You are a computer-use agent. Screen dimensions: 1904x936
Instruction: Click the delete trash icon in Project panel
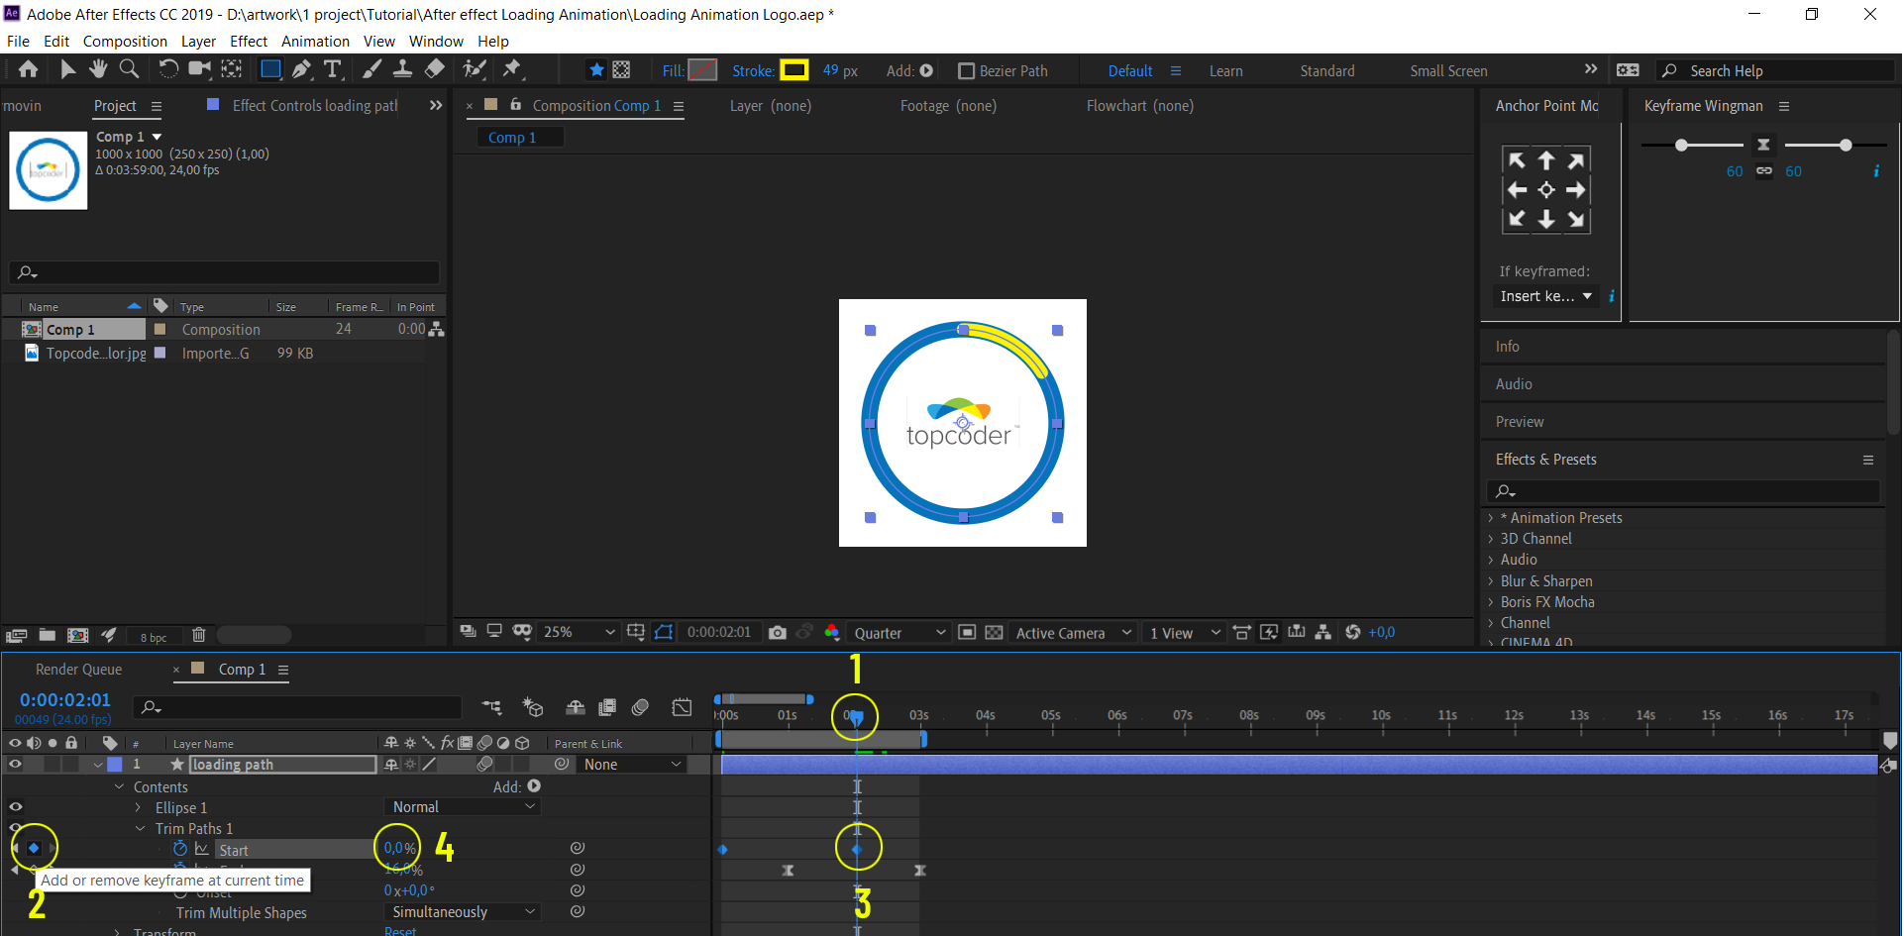(x=199, y=635)
